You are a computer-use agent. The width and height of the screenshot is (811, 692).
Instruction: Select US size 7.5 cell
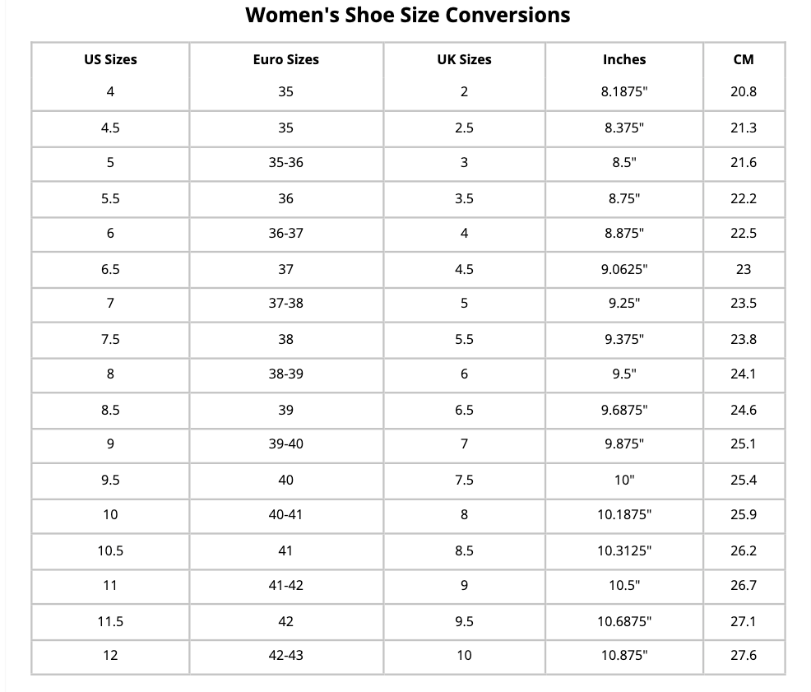pos(110,339)
